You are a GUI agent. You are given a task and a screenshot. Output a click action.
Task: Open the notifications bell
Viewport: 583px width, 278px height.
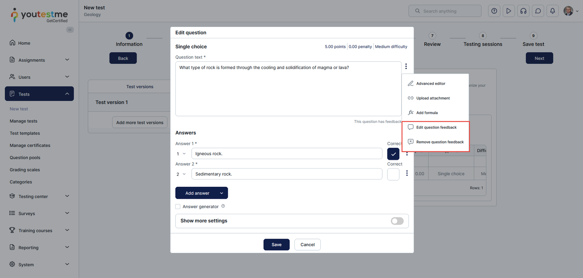(552, 11)
